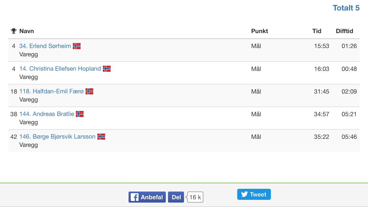Screen dimensions: 368x207
Task: Click Norwegian flag beside Erlend Sørheim
Action: [x=77, y=46]
